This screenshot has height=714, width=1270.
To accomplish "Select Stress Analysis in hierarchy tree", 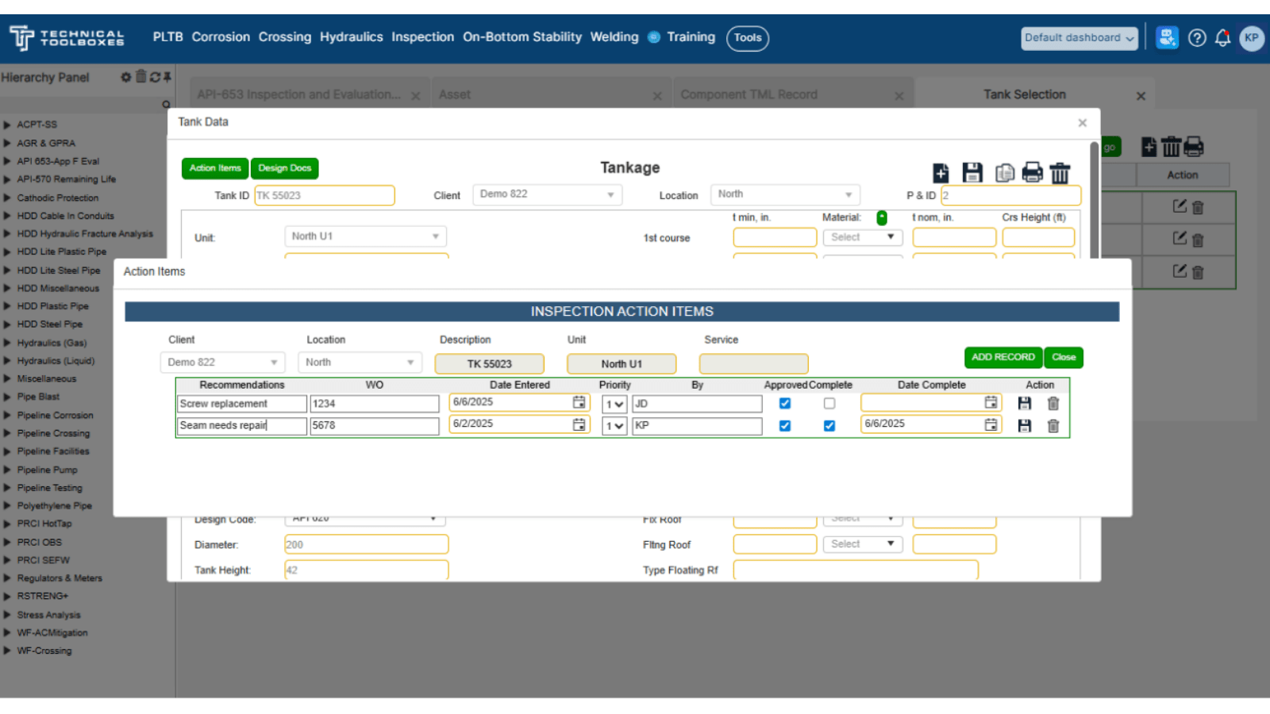I will point(48,615).
